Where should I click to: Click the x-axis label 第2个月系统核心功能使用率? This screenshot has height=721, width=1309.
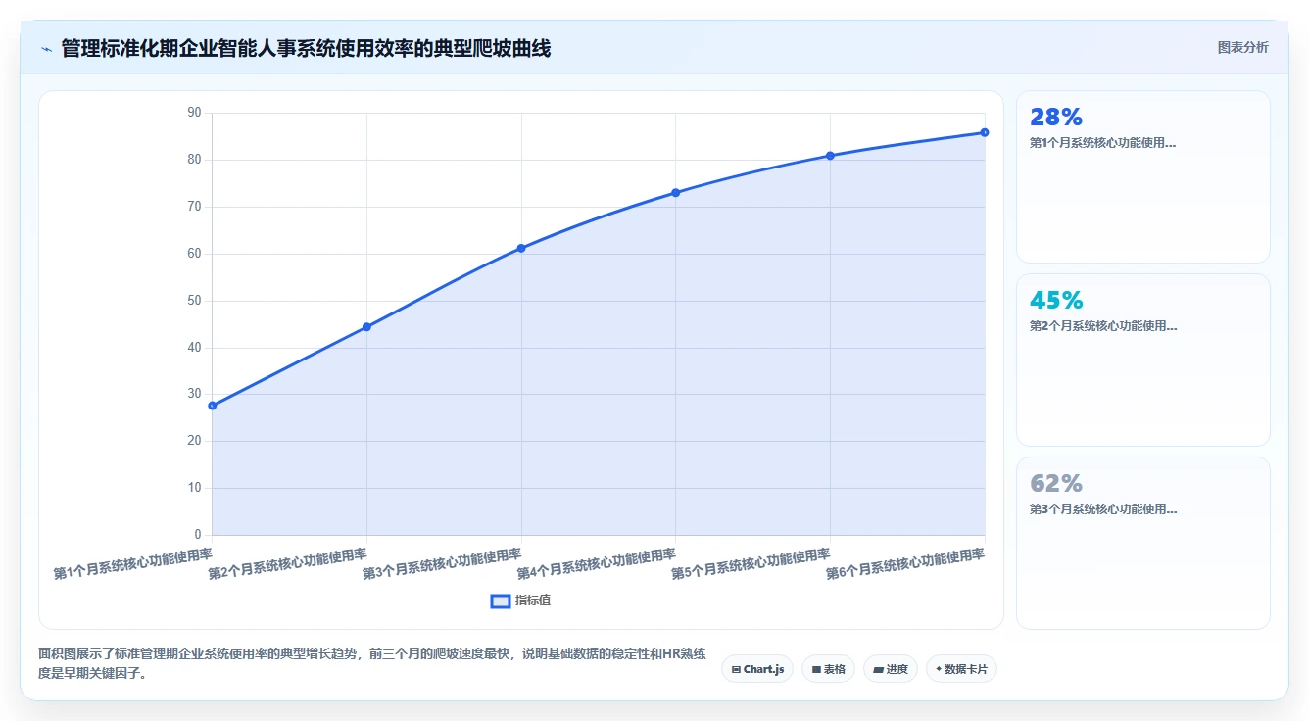pos(288,563)
